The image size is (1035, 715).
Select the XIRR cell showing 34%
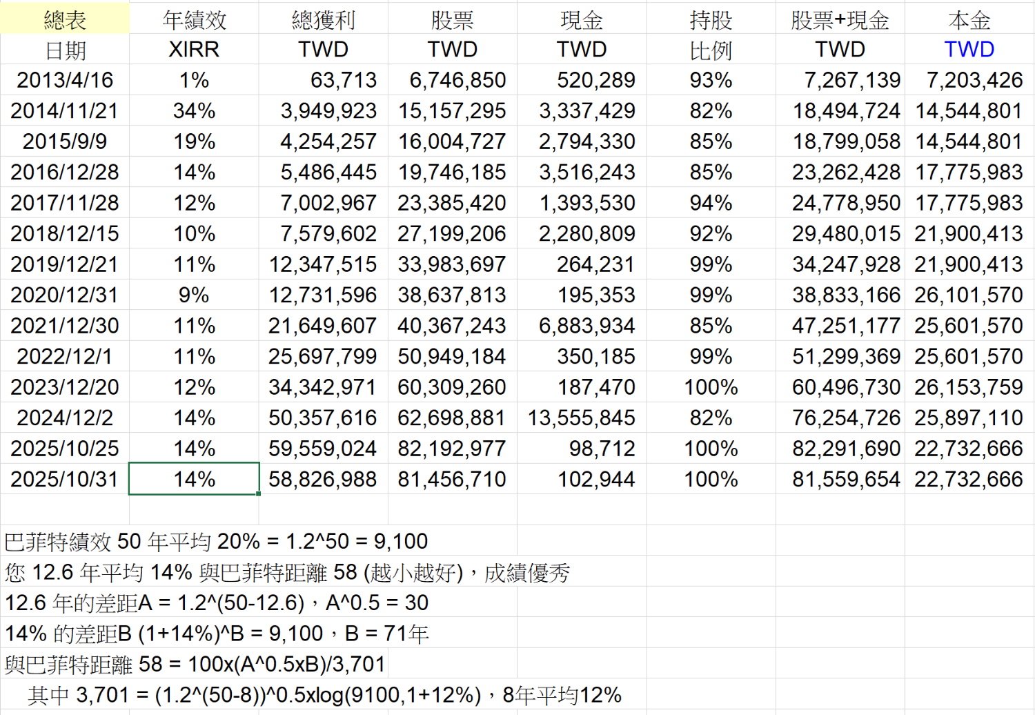coord(194,111)
